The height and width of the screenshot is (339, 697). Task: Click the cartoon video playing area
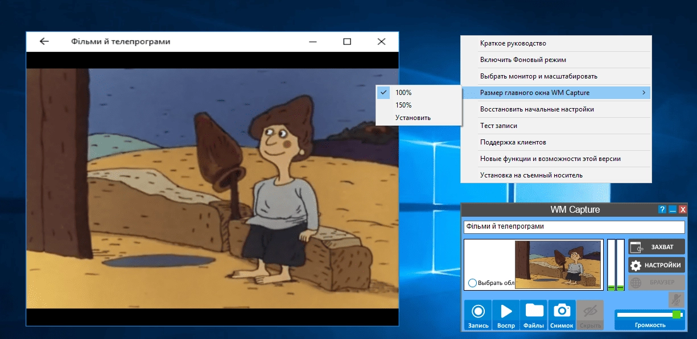(x=212, y=188)
